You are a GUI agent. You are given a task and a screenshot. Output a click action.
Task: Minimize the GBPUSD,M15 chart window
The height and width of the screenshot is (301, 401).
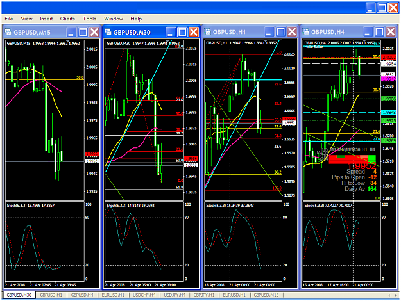pos(71,32)
